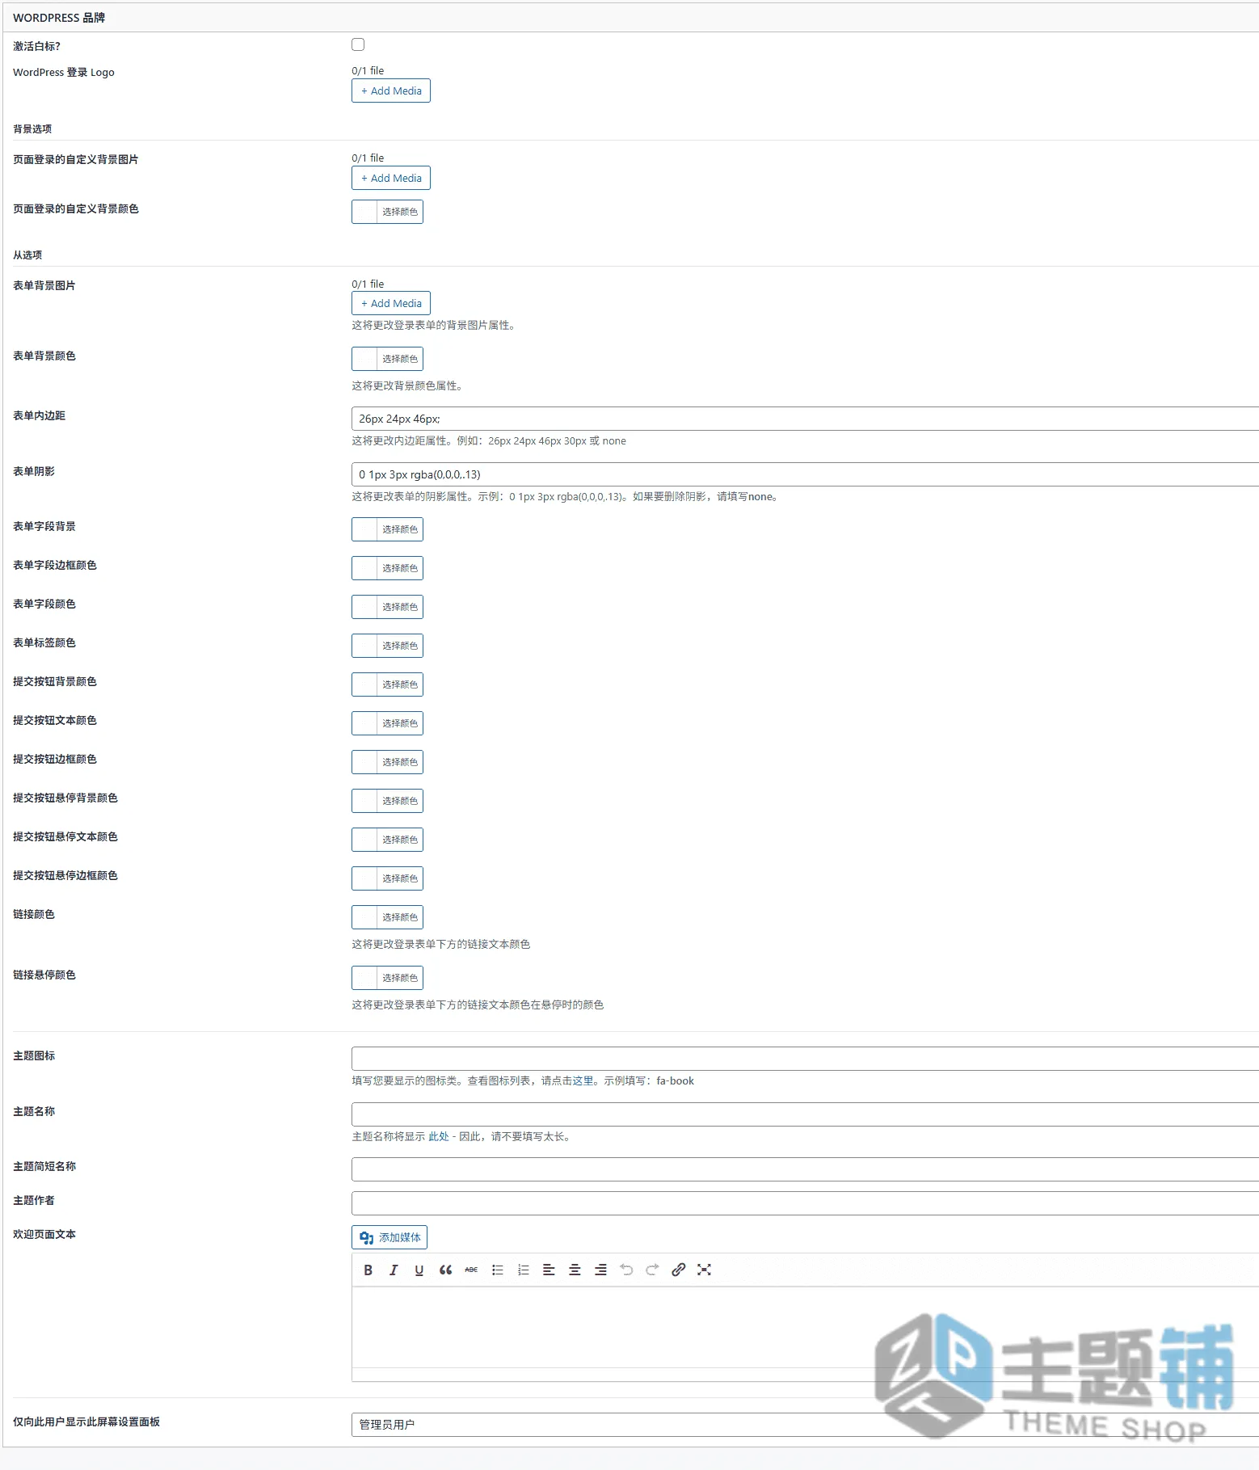Align text right in the editor
This screenshot has height=1470, width=1259.
[600, 1270]
